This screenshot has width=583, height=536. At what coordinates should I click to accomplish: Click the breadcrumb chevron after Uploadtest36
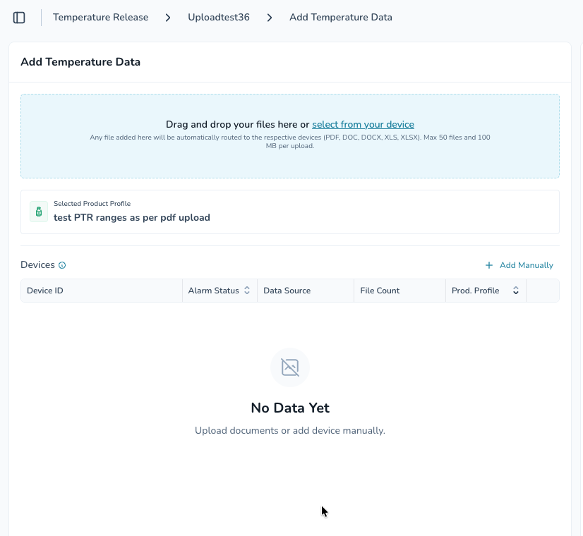coord(270,18)
